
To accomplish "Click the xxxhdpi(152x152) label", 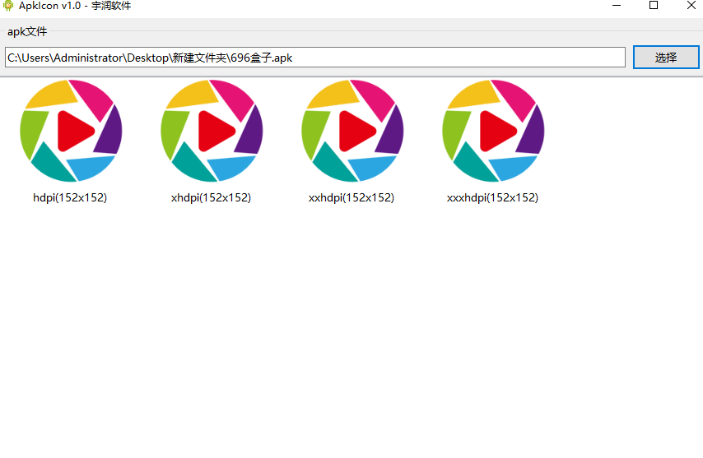I will 492,197.
